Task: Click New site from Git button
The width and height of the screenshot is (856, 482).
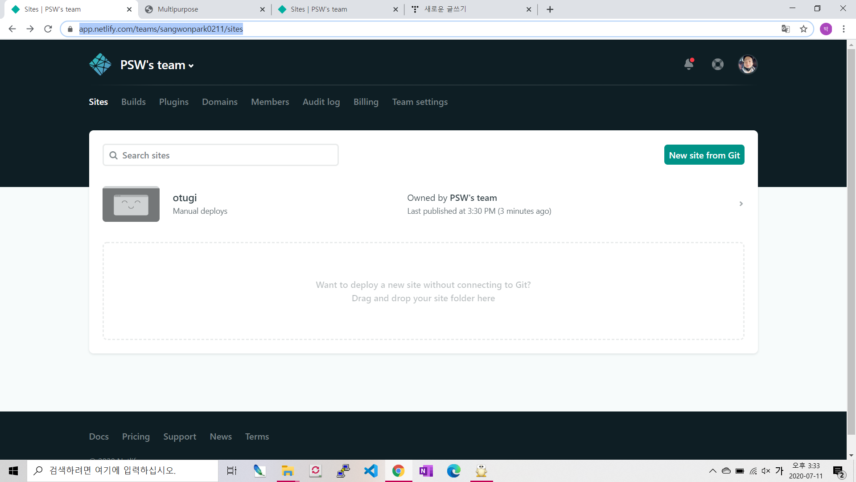Action: [704, 155]
